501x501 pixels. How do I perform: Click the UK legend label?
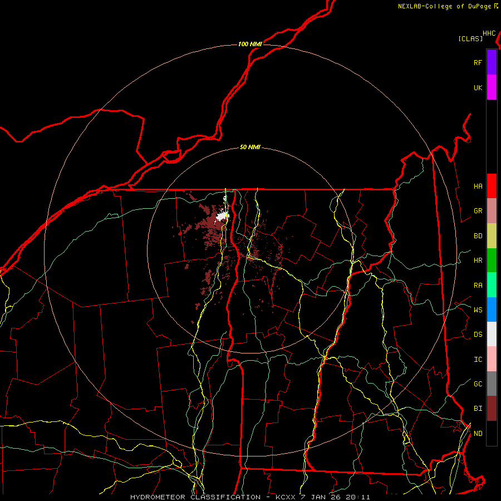coord(478,87)
